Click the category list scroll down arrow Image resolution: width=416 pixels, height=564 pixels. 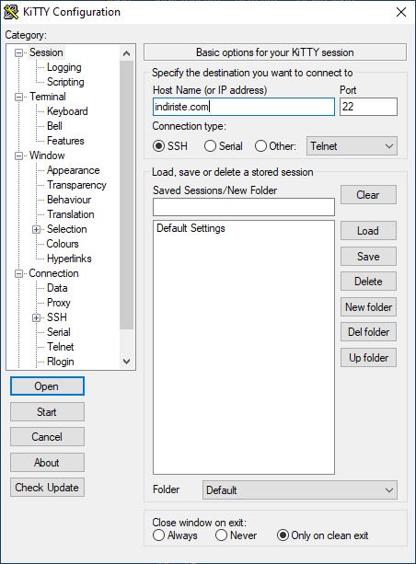click(126, 362)
